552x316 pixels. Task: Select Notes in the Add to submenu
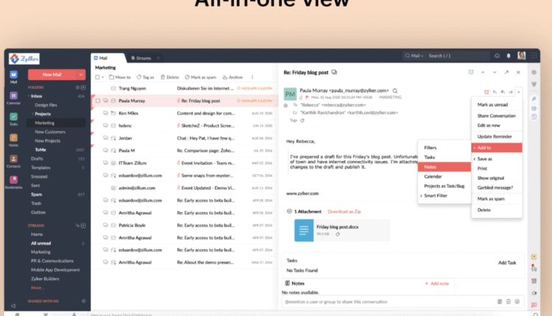coord(431,167)
